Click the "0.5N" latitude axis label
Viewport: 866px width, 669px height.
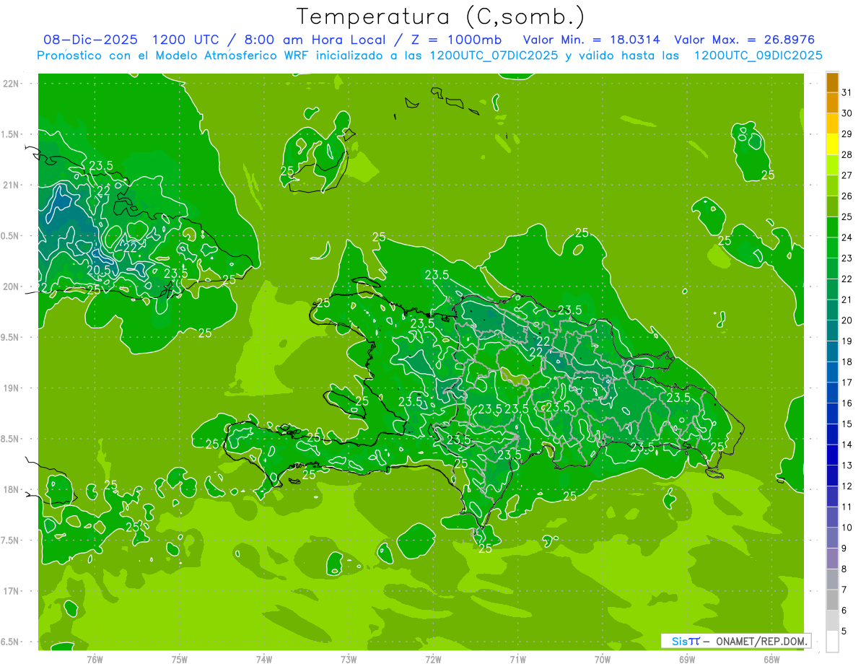pos(10,236)
